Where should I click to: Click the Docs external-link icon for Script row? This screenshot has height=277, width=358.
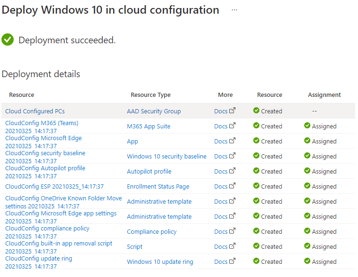click(x=232, y=246)
